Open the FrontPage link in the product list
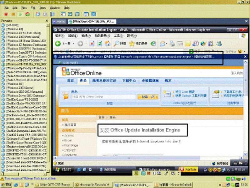 (71, 145)
